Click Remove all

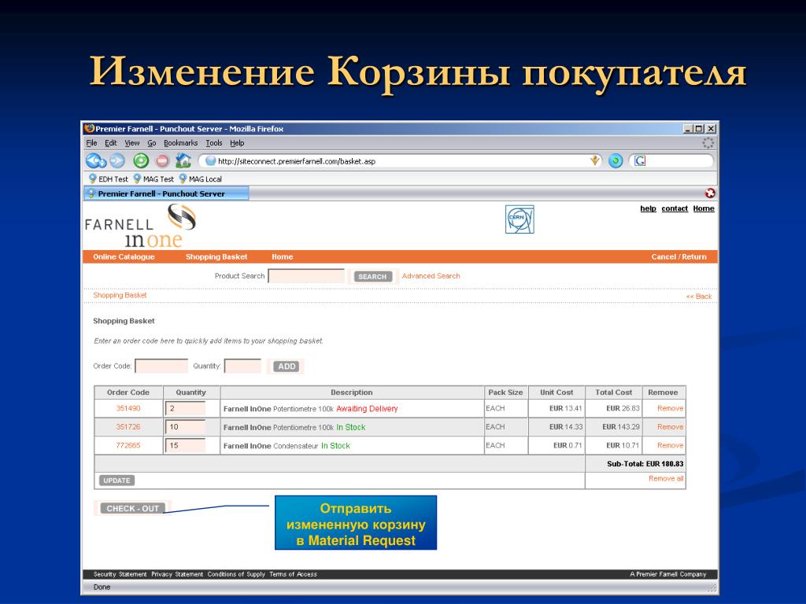coord(666,478)
